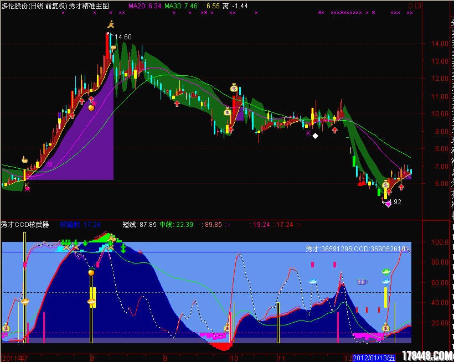
Task: Click the 2012/01/13/五 date label
Action: 374,358
